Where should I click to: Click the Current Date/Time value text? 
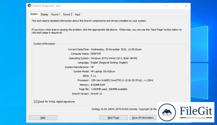coord(116,49)
